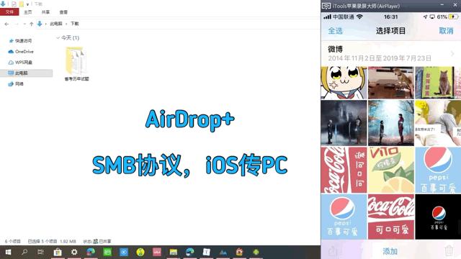Select the blonde anime character photo

(x=438, y=123)
